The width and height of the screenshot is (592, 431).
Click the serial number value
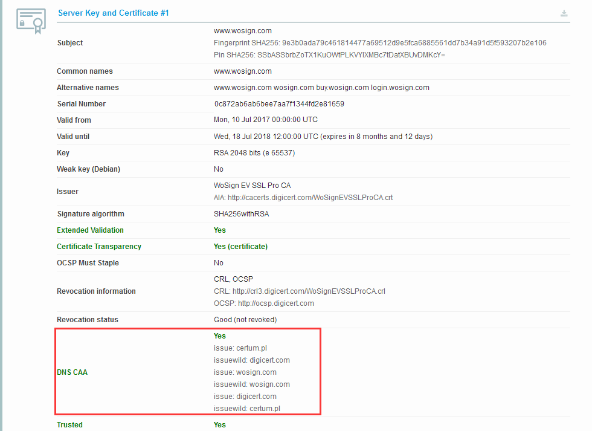coord(279,104)
